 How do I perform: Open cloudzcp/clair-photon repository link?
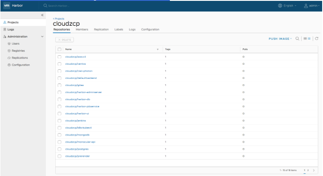click(79, 71)
